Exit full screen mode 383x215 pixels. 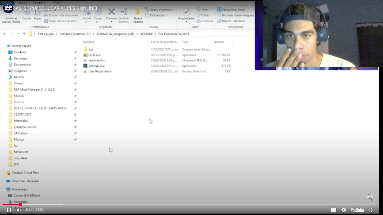coord(370,210)
